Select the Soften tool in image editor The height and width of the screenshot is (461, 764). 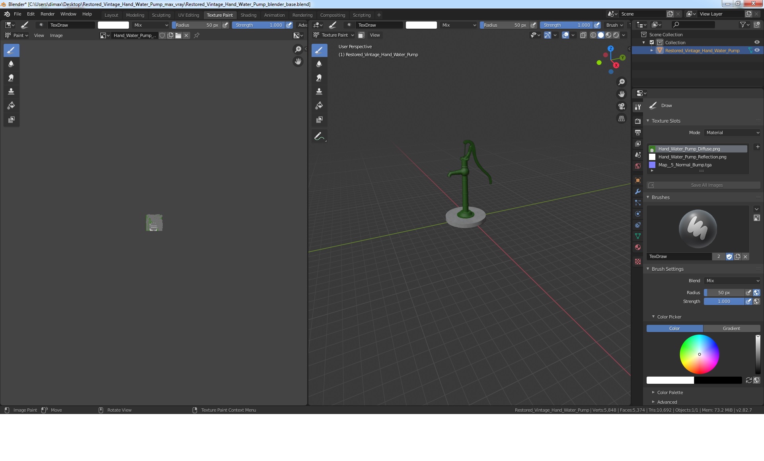[x=11, y=64]
